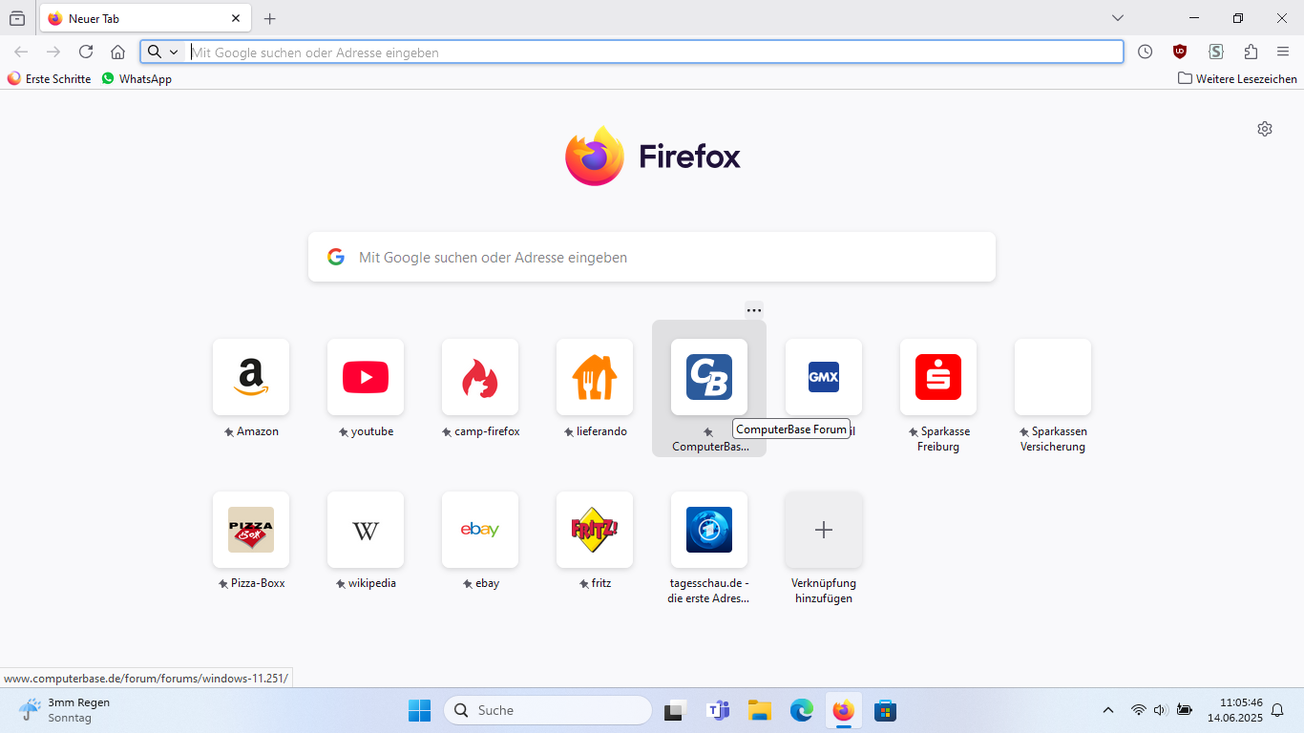Open new tab page settings gear
The image size is (1304, 733).
pyautogui.click(x=1265, y=129)
